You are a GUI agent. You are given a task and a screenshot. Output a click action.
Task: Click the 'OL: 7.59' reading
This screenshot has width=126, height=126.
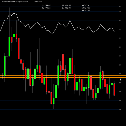[x=86, y=11]
